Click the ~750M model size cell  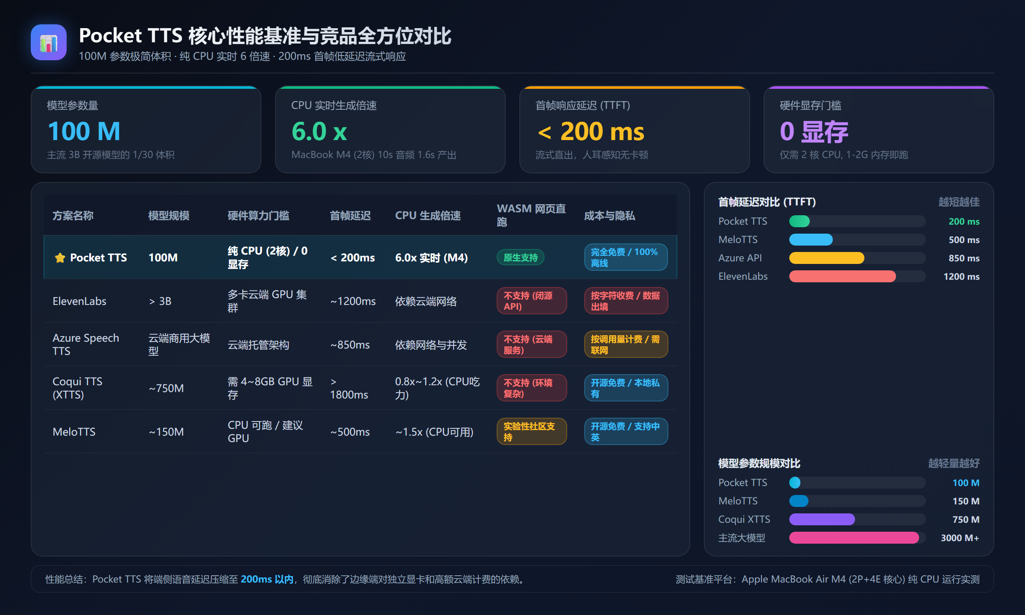tap(166, 388)
